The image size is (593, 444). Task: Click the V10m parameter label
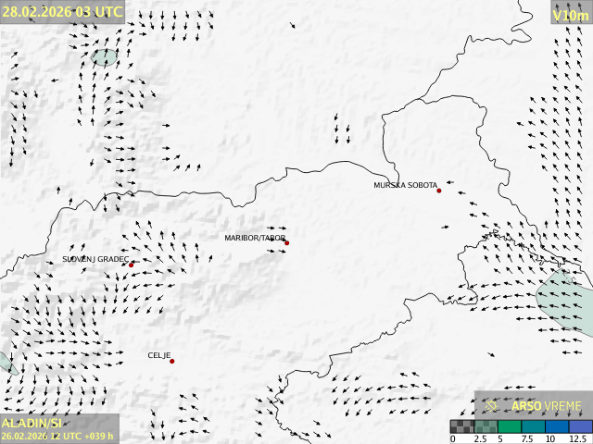pos(570,15)
